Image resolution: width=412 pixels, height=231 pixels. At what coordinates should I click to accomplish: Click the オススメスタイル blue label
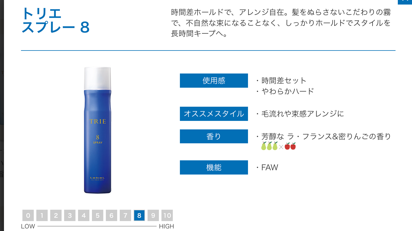pos(214,114)
